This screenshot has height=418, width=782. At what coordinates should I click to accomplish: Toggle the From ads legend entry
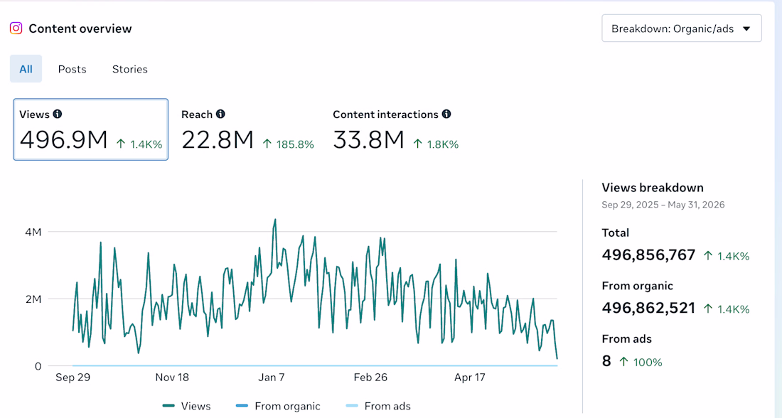pyautogui.click(x=378, y=406)
